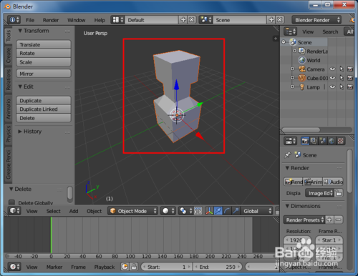Viewport: 358px width, 276px height.
Task: Open the Blender Render engine dropdown
Action: click(x=316, y=20)
